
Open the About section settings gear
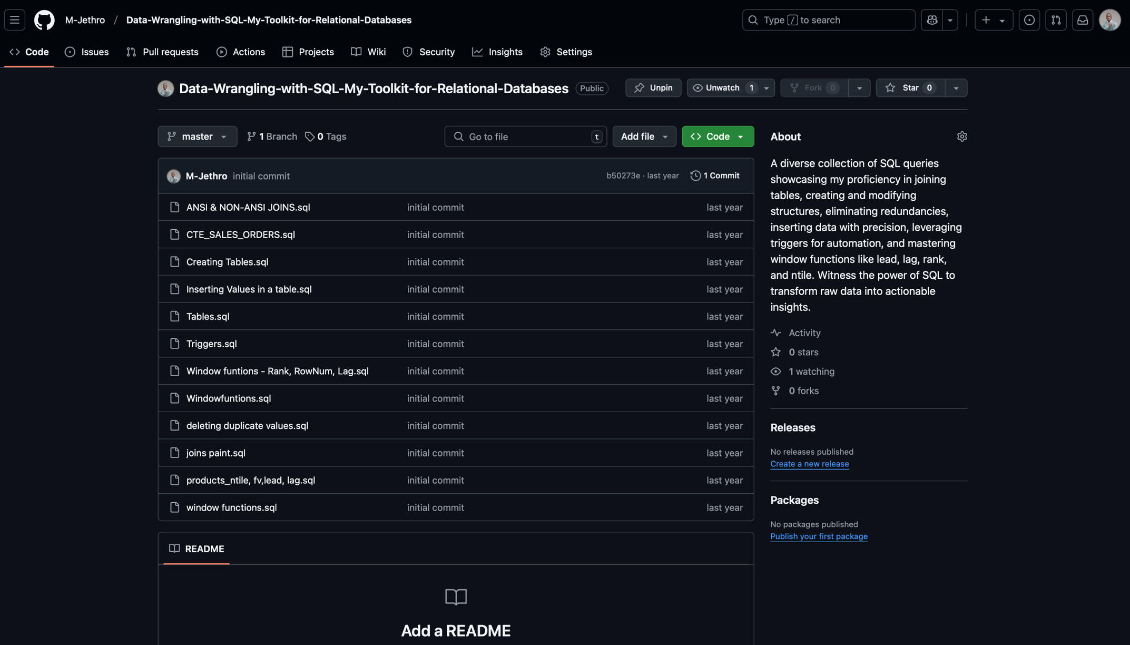click(x=961, y=136)
